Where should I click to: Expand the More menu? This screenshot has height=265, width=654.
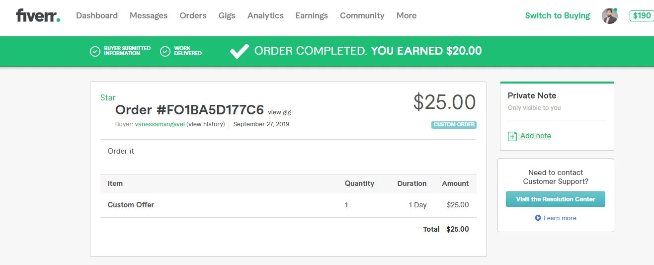(x=407, y=15)
